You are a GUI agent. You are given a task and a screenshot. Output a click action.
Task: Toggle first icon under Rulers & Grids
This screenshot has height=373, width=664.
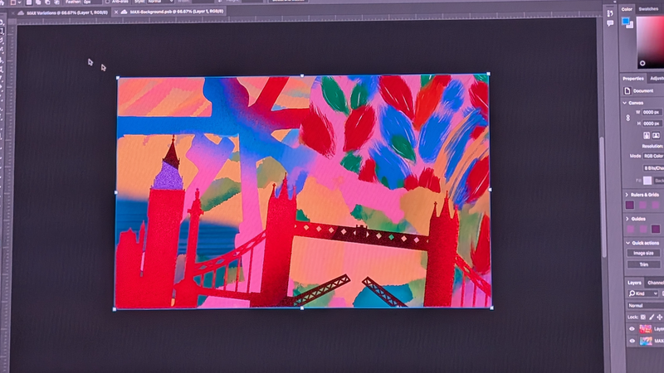(x=630, y=205)
